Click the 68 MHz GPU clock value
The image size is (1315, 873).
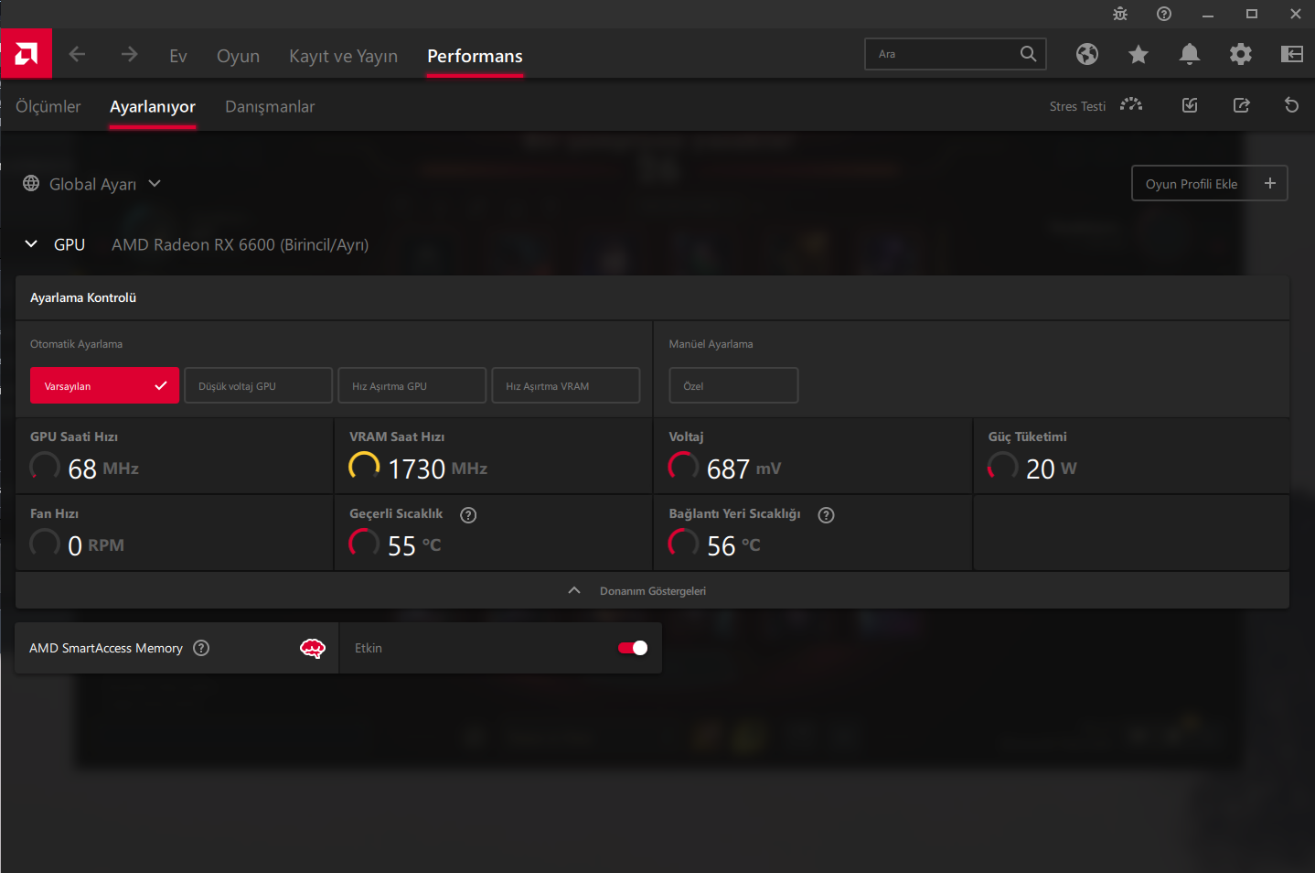coord(103,469)
